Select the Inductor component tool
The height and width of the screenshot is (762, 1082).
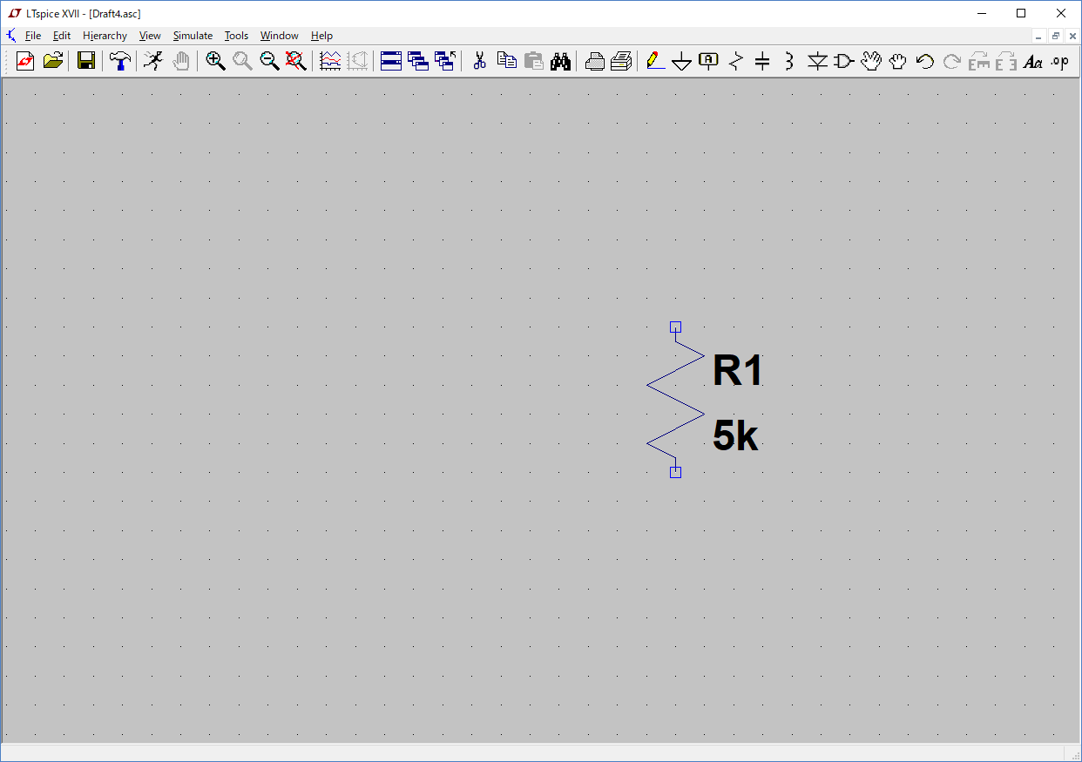(789, 61)
